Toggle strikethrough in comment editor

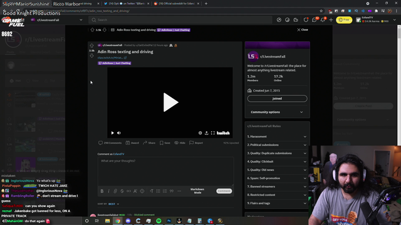(122, 191)
